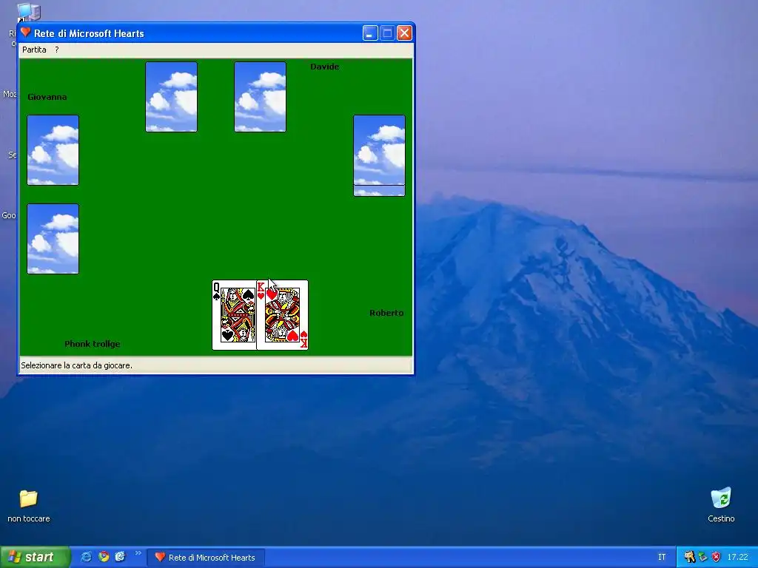Viewport: 758px width, 568px height.
Task: Launch Internet Explorer from Quick Launch
Action: 86,557
